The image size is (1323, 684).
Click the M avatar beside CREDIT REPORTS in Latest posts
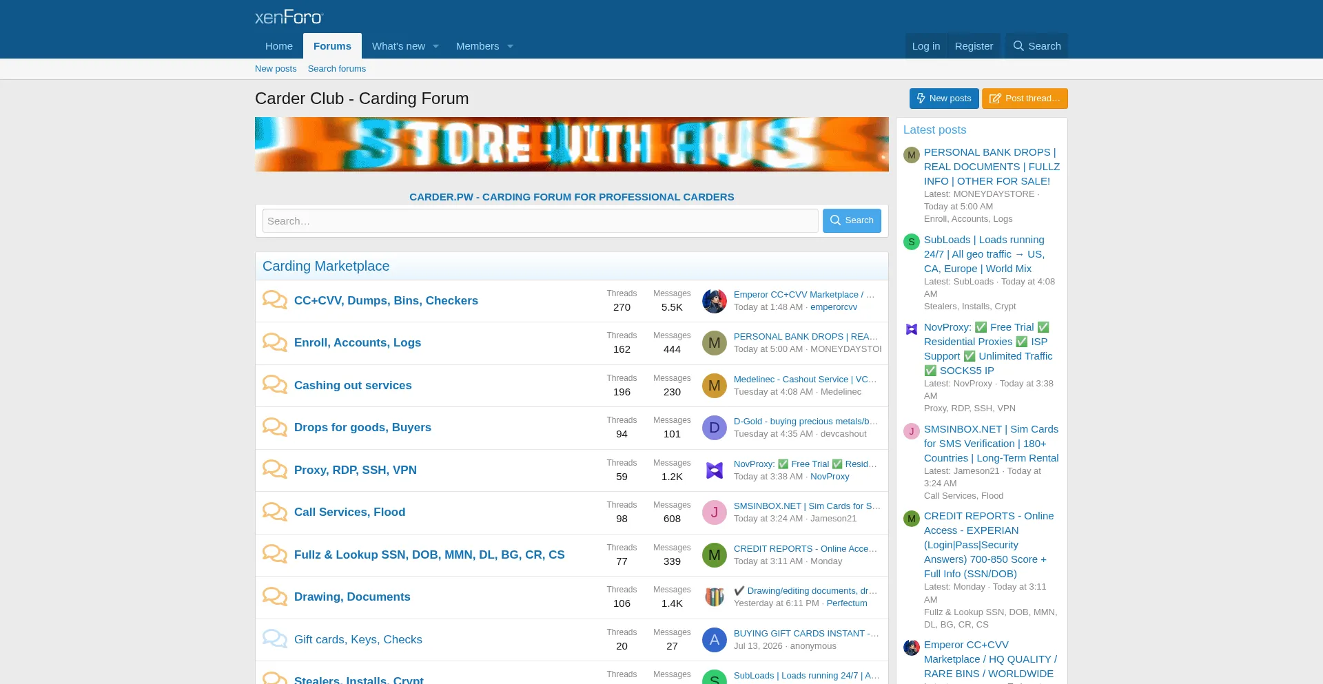912,518
